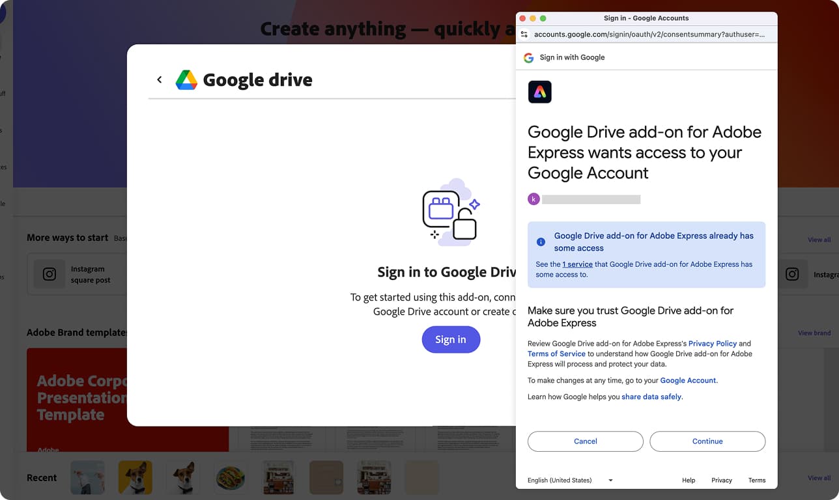
Task: Open the recent white-background dog thumbnail
Action: pyautogui.click(x=183, y=477)
